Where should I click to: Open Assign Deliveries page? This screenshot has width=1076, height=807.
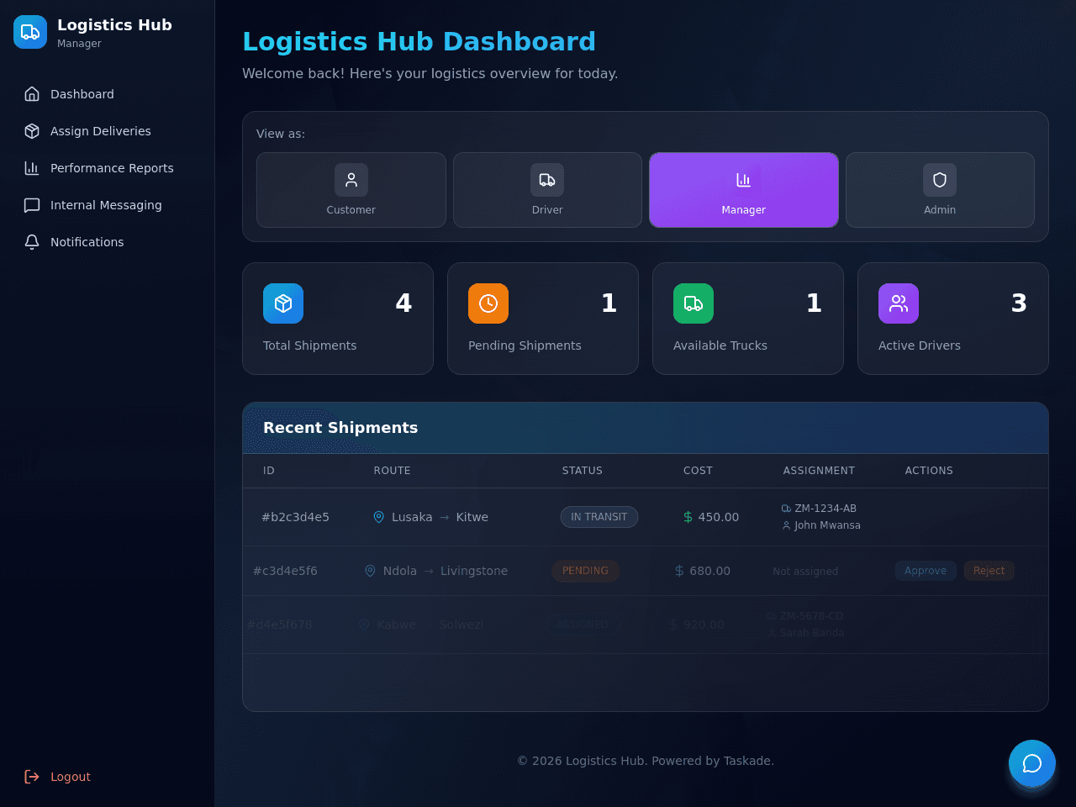pos(108,131)
